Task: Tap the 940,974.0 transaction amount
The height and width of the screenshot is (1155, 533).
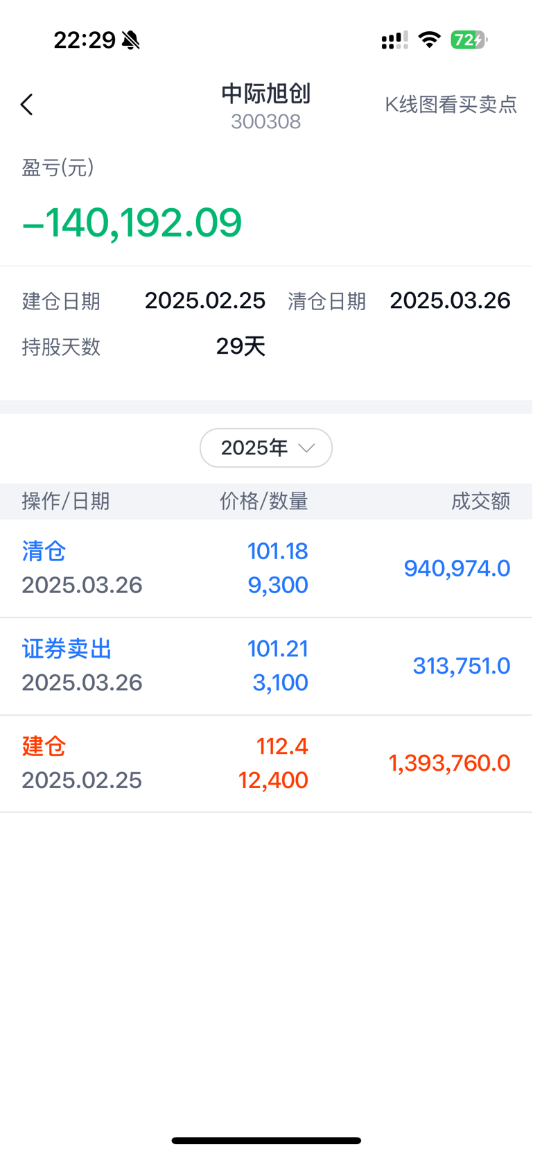Action: tap(457, 568)
